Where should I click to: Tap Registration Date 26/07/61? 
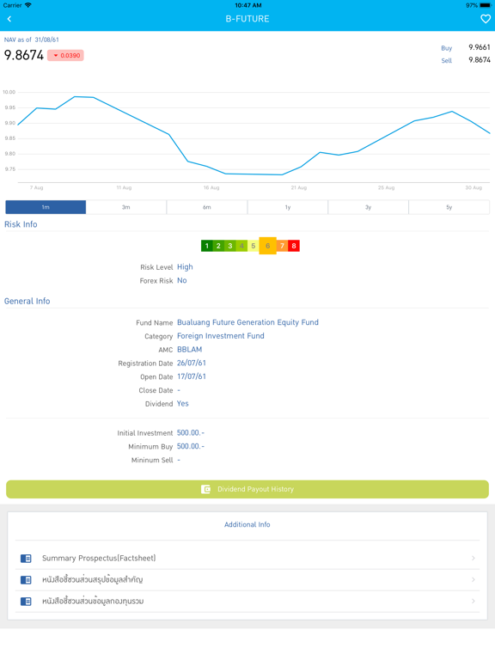pyautogui.click(x=192, y=363)
